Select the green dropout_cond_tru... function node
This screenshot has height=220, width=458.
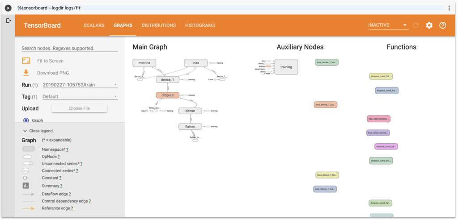coord(381,161)
